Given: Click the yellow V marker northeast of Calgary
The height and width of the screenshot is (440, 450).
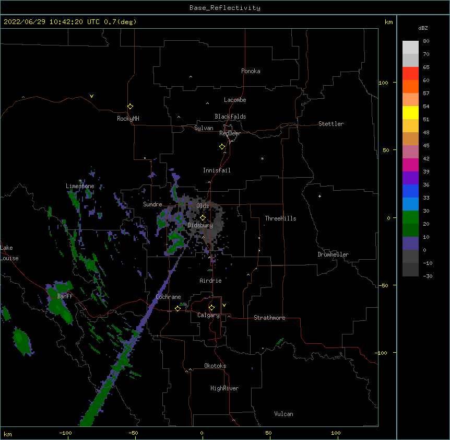Looking at the screenshot, I should (224, 305).
